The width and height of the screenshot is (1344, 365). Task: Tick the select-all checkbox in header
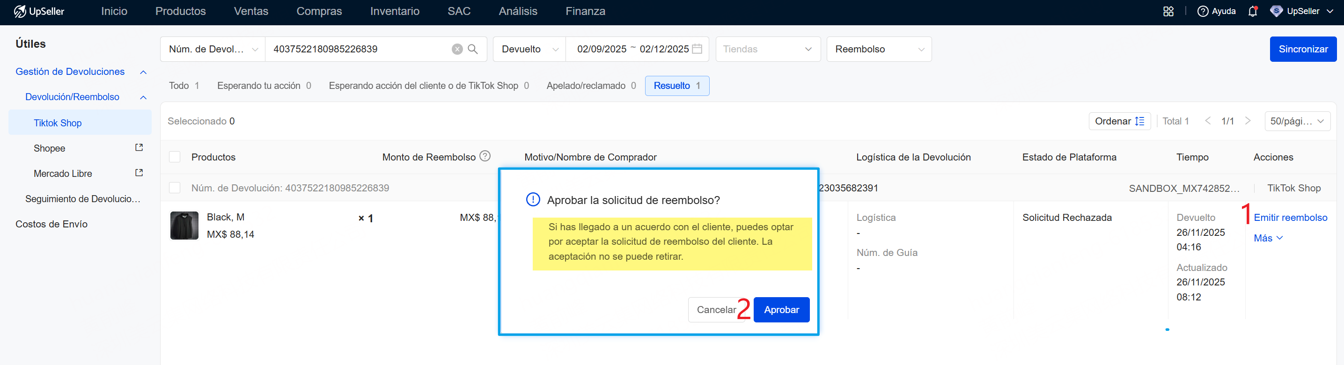coord(175,157)
